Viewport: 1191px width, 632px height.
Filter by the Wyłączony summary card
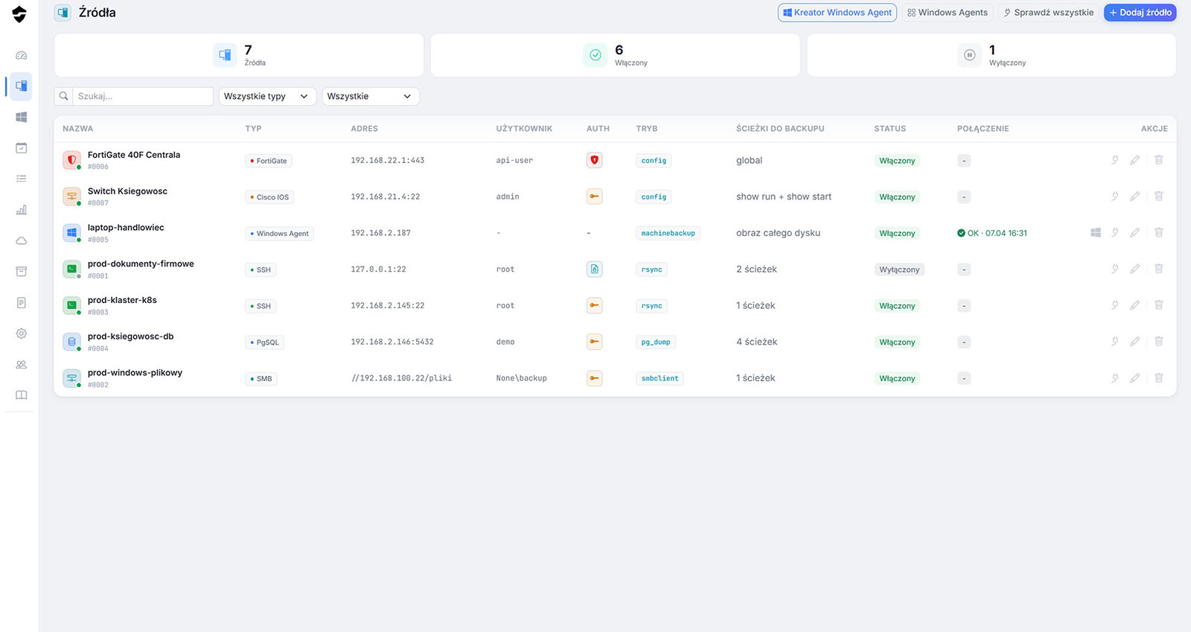992,55
